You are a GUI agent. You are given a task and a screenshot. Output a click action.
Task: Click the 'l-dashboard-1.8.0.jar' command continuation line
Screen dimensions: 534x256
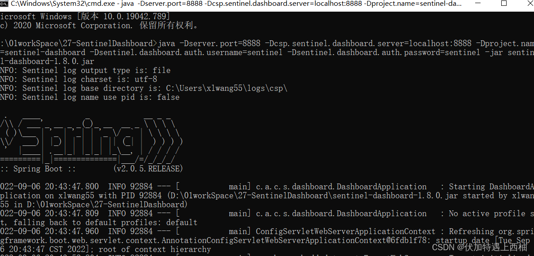click(47, 61)
